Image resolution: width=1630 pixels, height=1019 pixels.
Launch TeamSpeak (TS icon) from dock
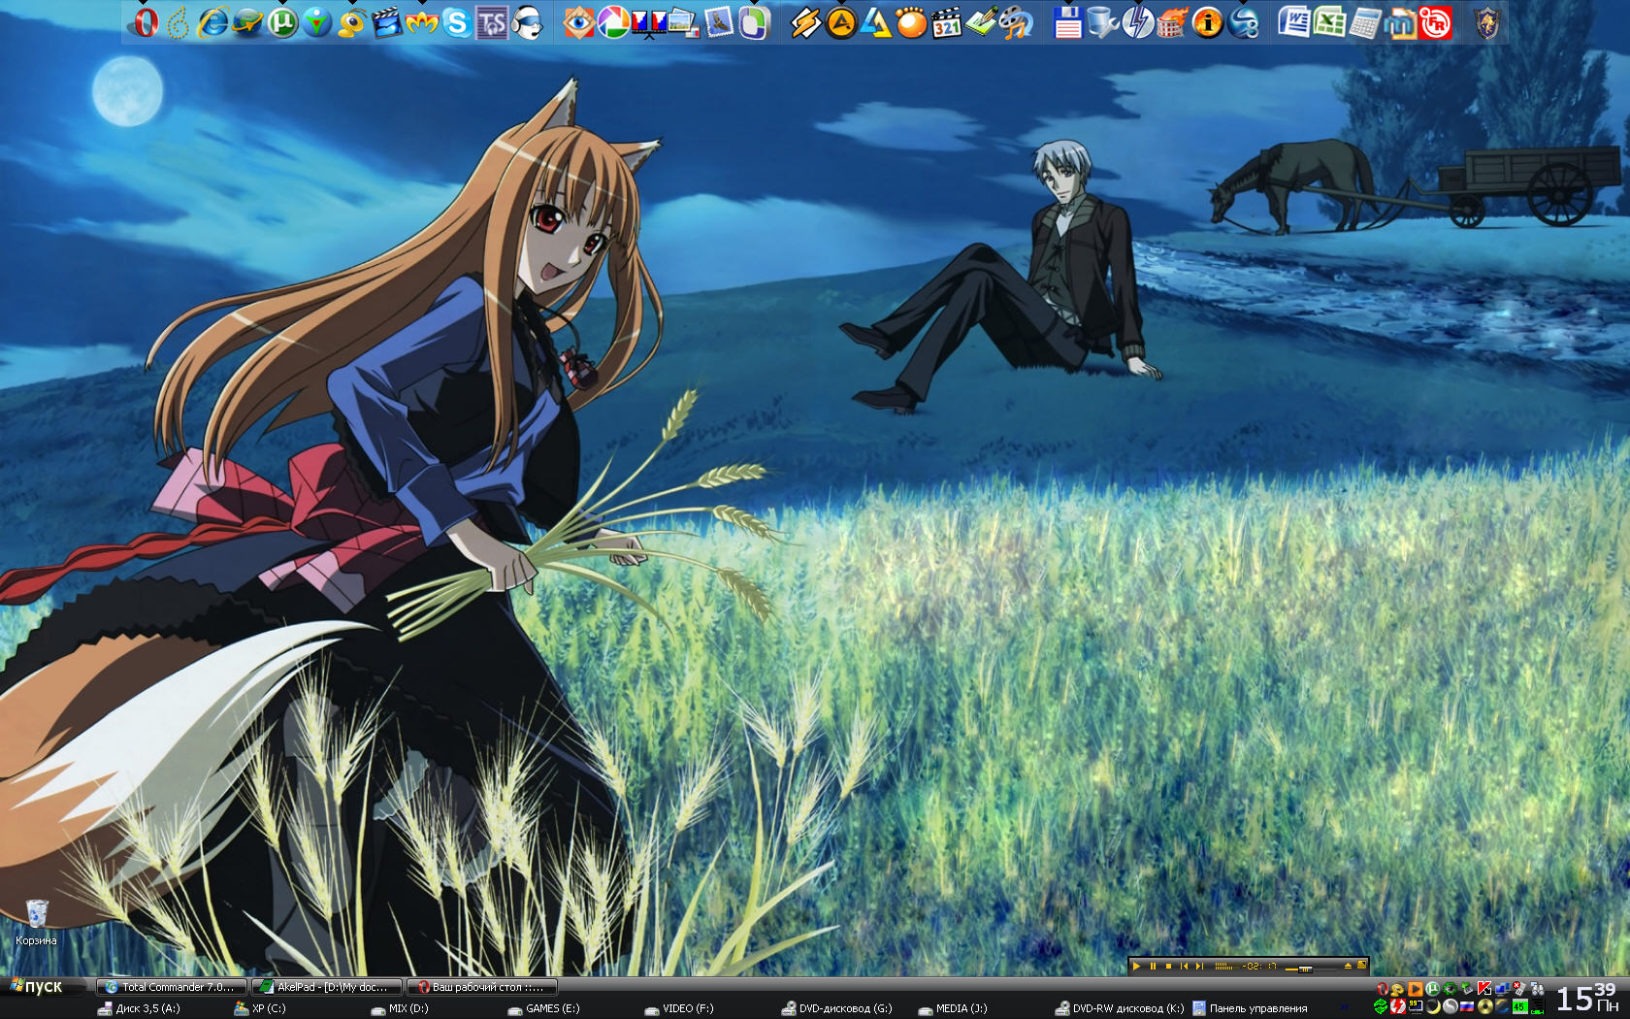[492, 21]
